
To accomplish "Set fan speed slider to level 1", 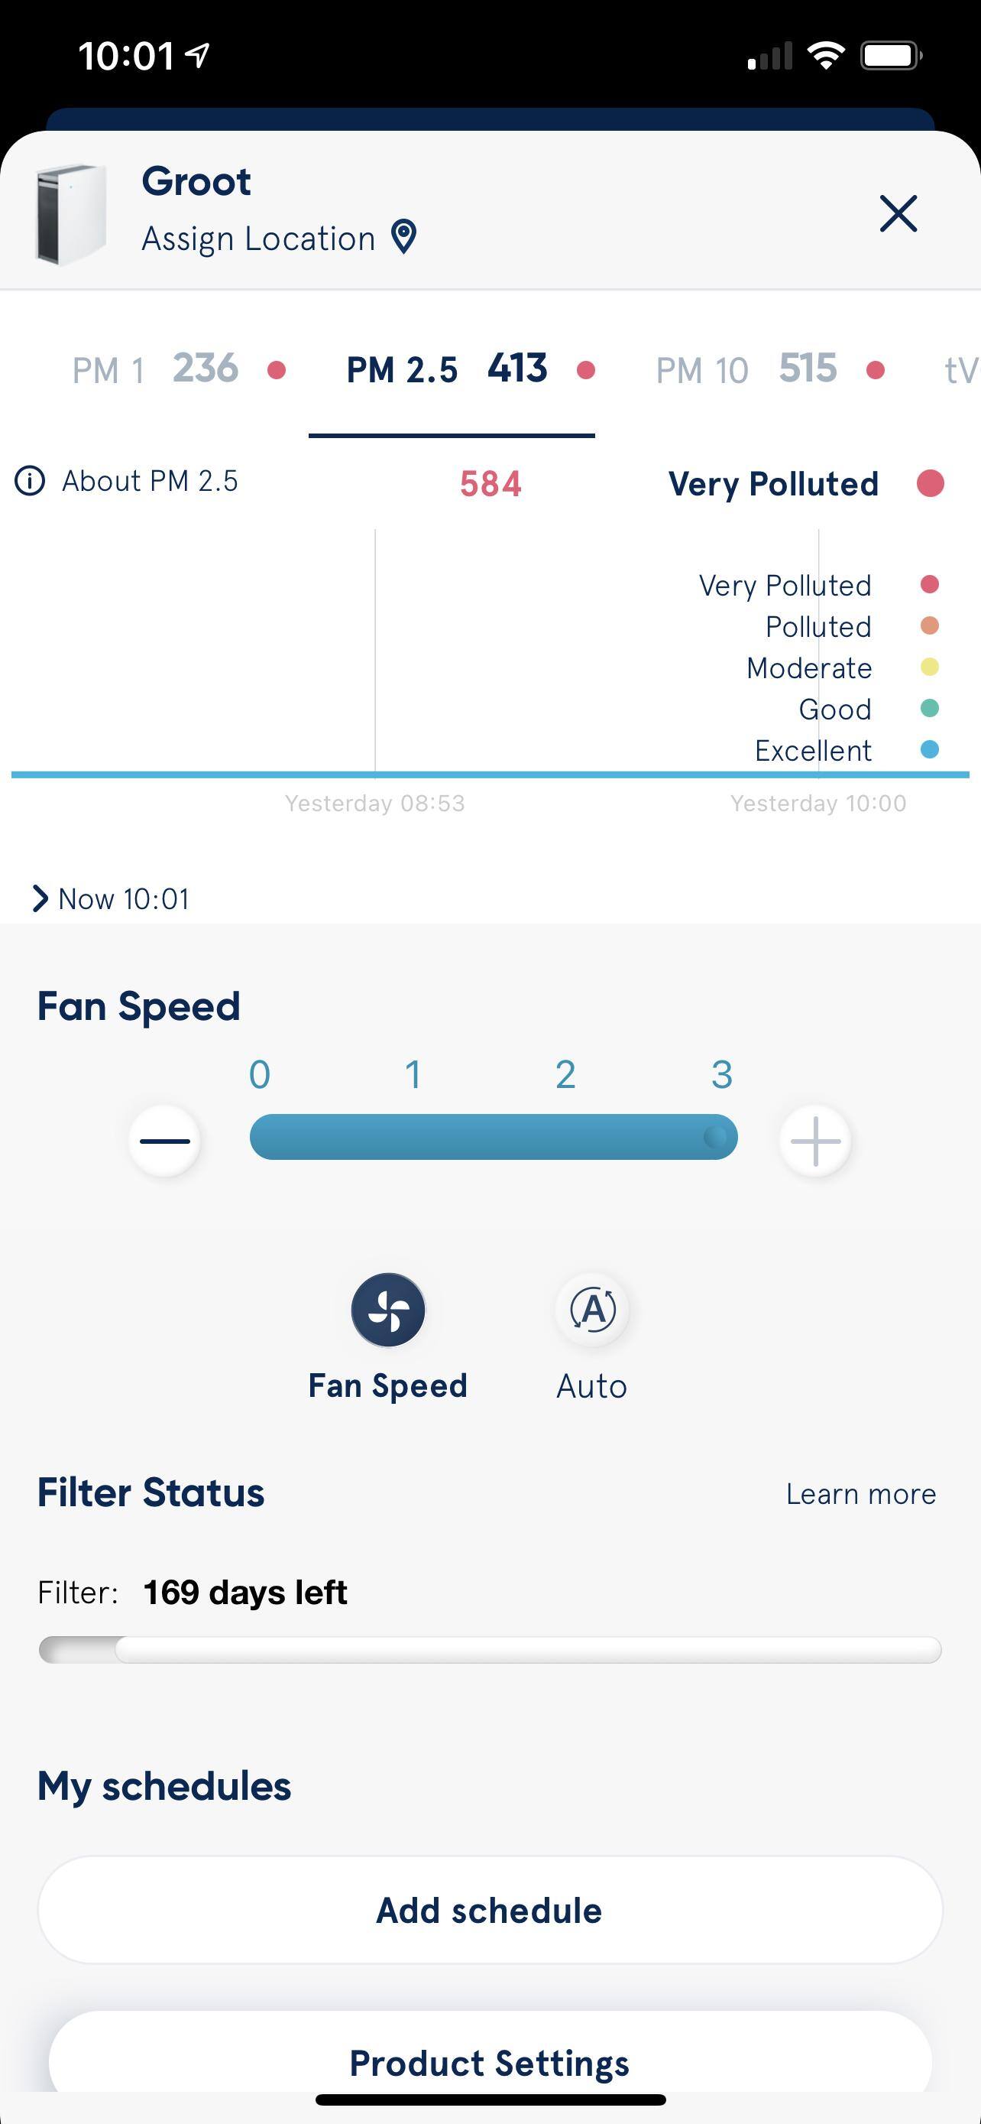I will [413, 1137].
